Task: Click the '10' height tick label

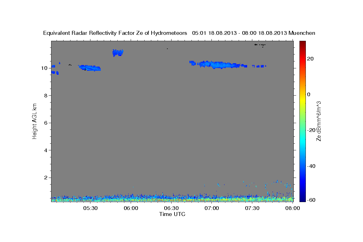Action: (44, 68)
